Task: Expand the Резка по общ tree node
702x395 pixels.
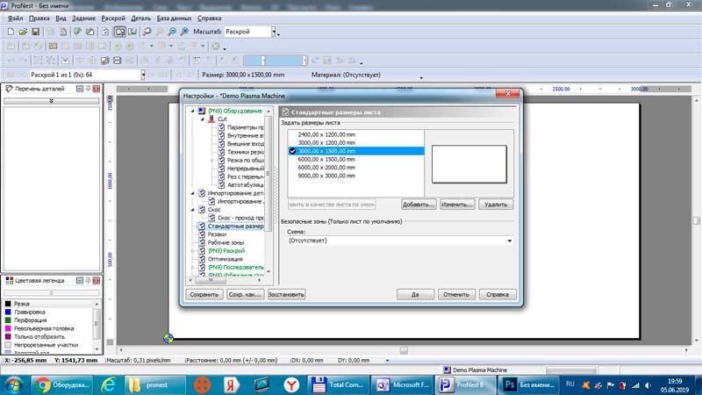Action: pos(212,160)
